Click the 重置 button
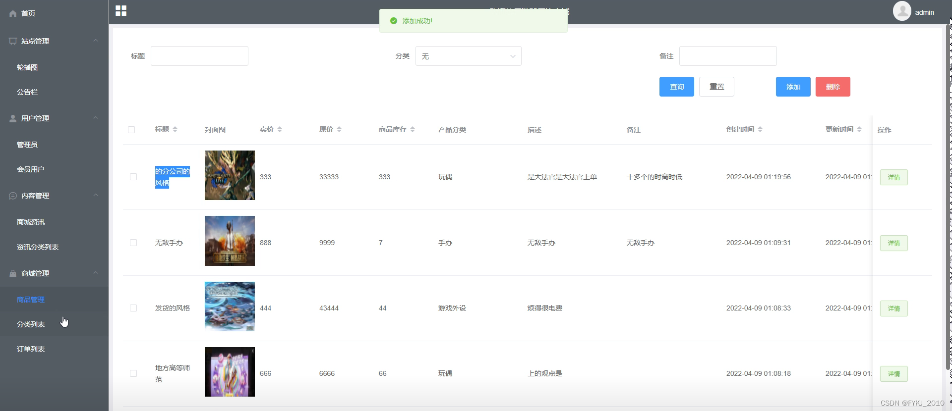Screen dimensions: 952x411 (716, 87)
